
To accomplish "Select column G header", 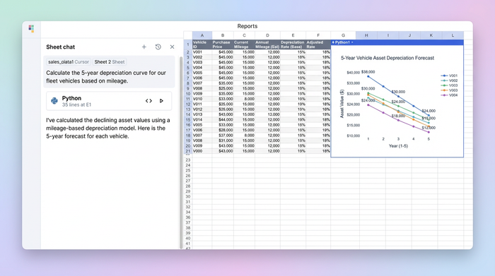I will 343,35.
